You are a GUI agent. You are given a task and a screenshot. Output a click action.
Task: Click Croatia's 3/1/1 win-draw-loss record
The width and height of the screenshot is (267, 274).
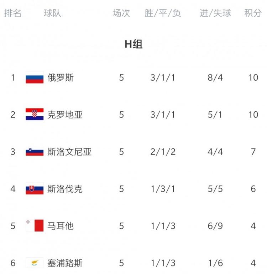click(x=163, y=115)
